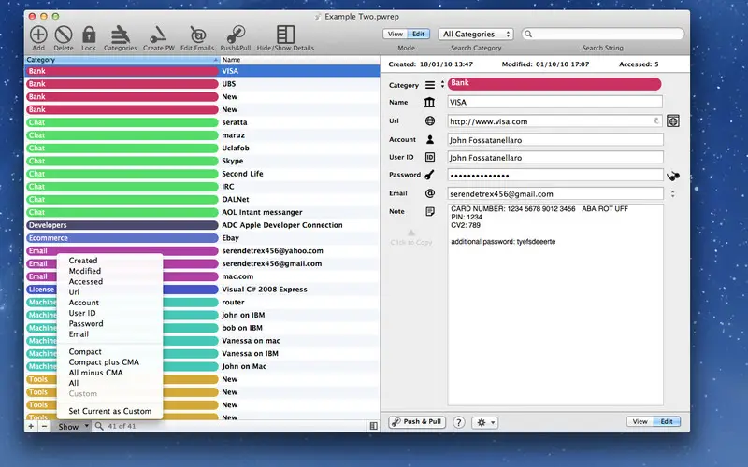
Task: Click the Name field containing VISA
Action: pos(554,102)
